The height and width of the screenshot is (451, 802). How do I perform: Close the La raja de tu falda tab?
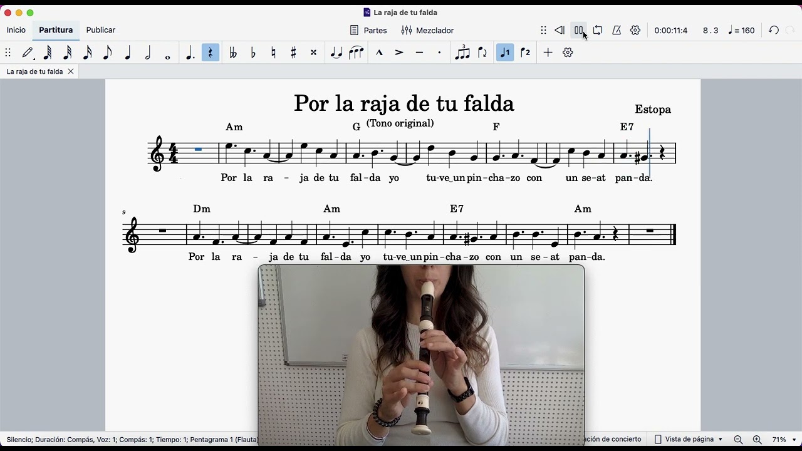tap(71, 71)
